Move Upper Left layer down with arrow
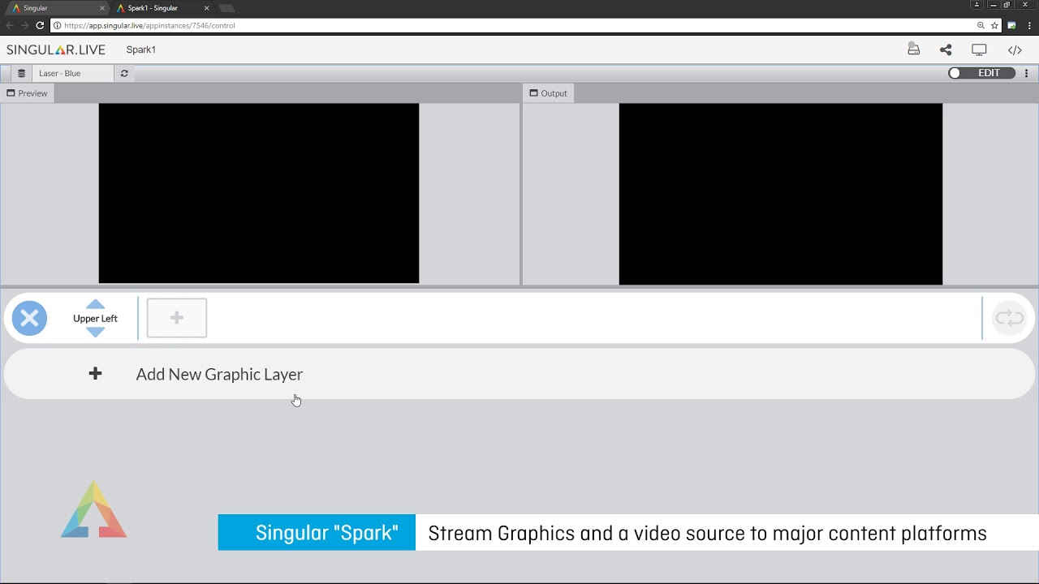 click(95, 332)
